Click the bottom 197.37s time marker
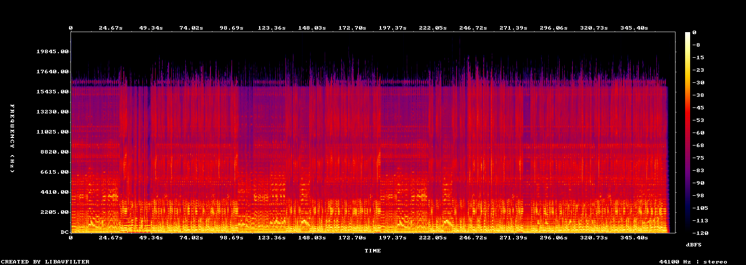 [x=393, y=237]
